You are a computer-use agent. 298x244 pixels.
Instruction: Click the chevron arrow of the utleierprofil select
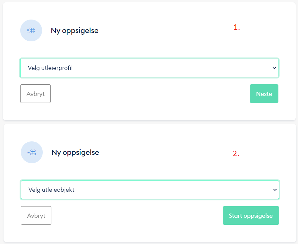point(274,68)
